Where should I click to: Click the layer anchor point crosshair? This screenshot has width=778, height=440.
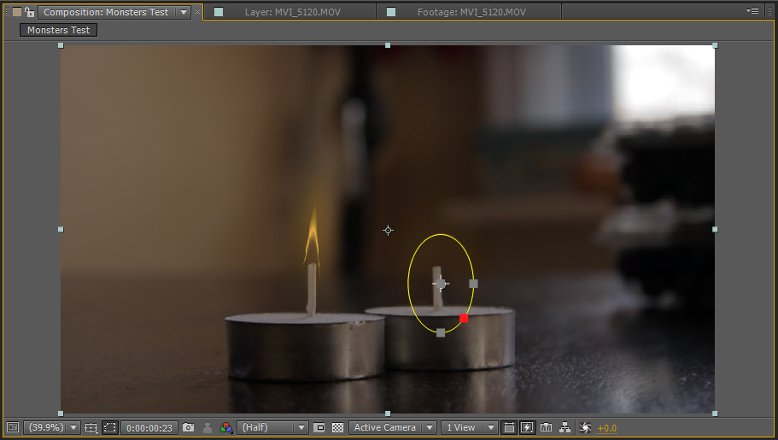point(388,230)
